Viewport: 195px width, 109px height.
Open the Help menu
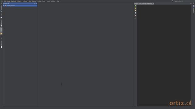[x=58, y=1]
